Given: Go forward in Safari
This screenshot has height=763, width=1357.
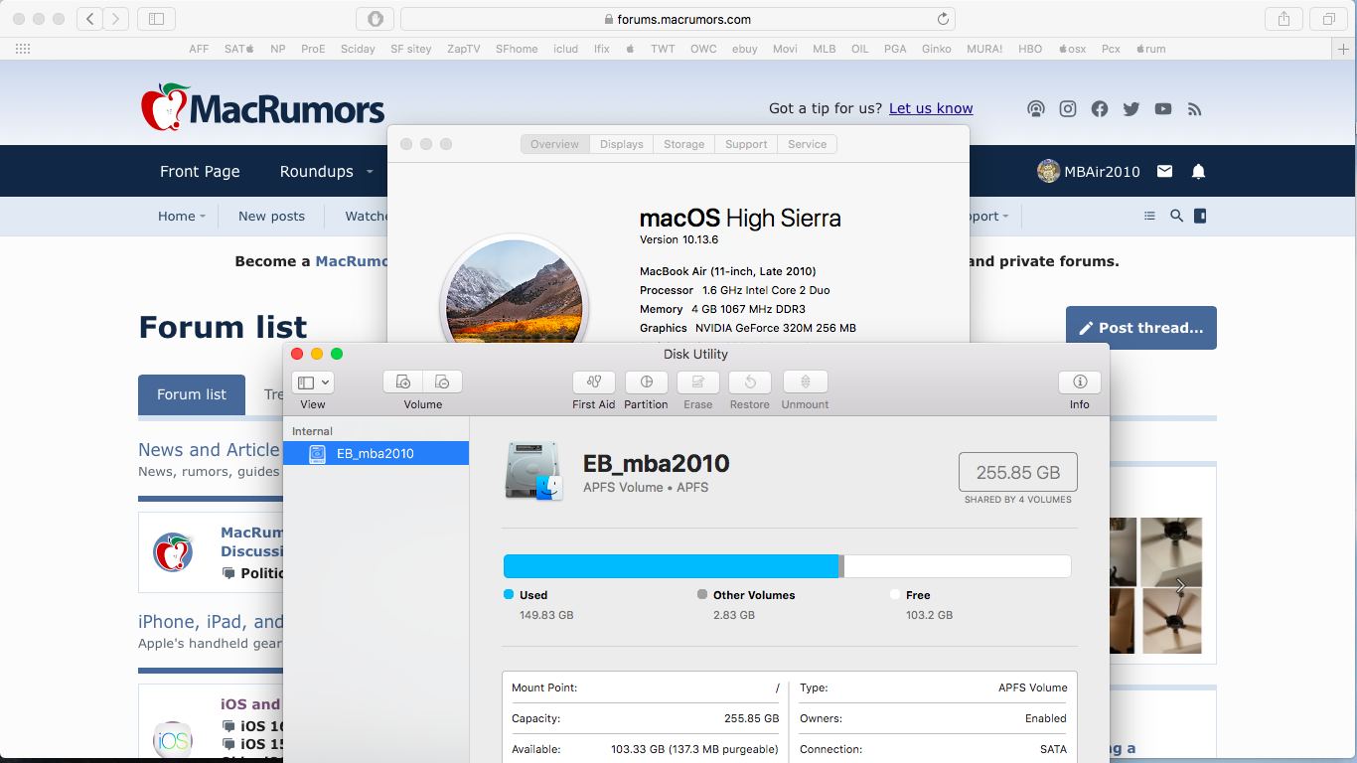Looking at the screenshot, I should [x=116, y=19].
